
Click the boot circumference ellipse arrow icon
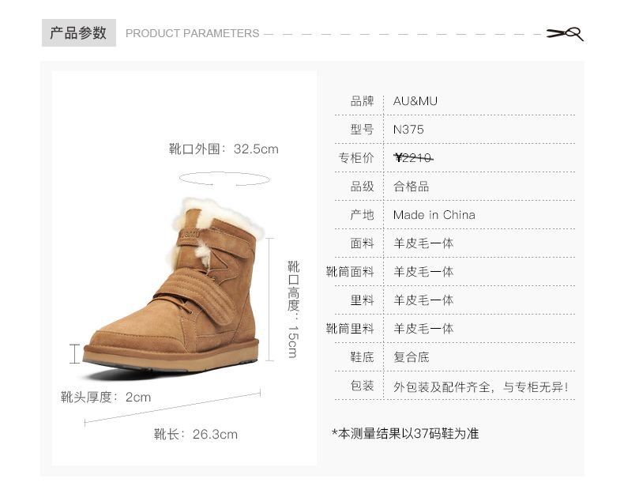tap(224, 179)
